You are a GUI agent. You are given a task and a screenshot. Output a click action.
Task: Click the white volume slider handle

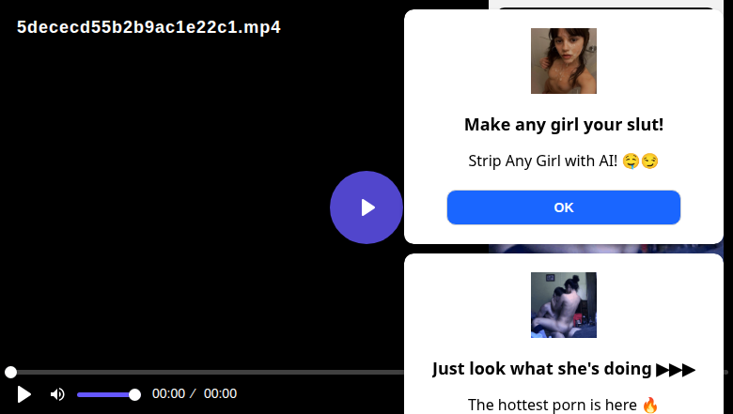pyautogui.click(x=134, y=394)
